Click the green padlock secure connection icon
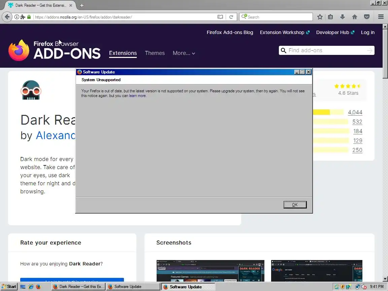 29,17
